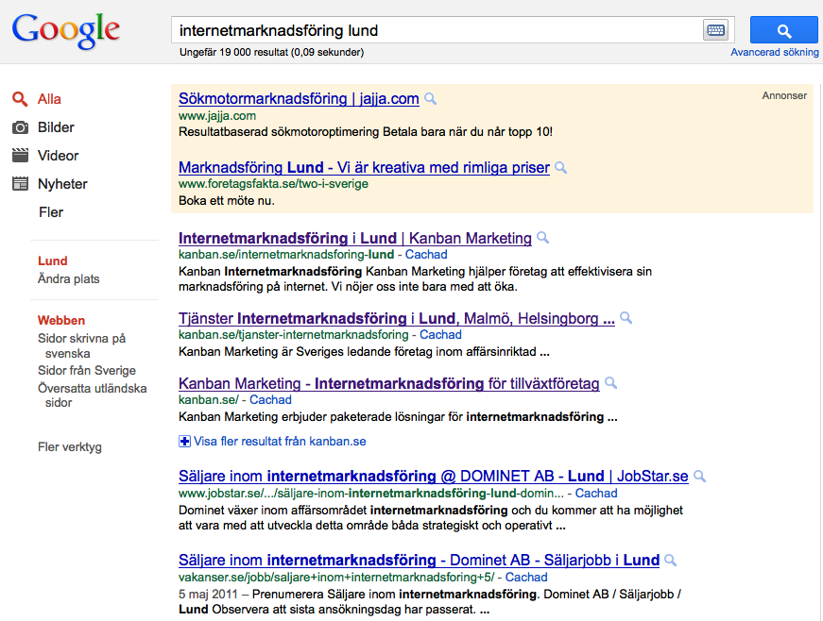823x621 pixels.
Task: Select the camera icon next to Bilder
Action: pos(21,126)
